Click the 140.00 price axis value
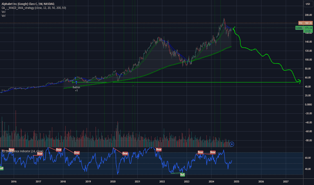The width and height of the screenshot is (314, 185). 308,42
